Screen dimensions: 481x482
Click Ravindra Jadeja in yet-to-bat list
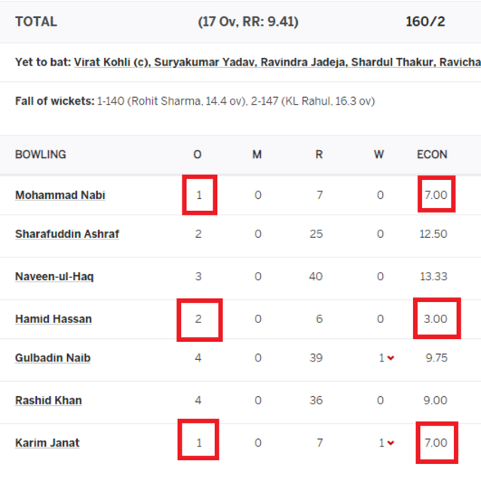[x=302, y=63]
